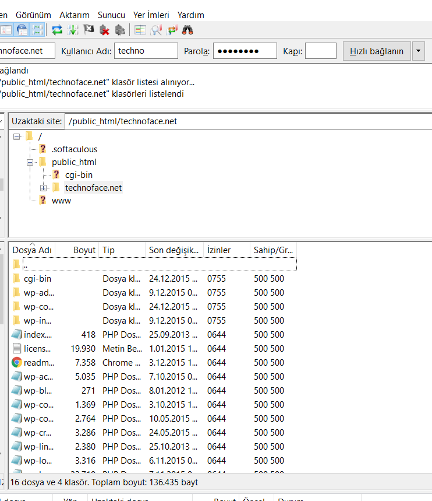The width and height of the screenshot is (432, 501).
Task: Click the licens... text file icon
Action: click(16, 349)
